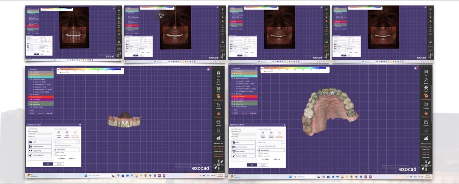Select Custom view 2 in lower-left window
Image resolution: width=459 pixels, height=184 pixels.
tap(219, 150)
